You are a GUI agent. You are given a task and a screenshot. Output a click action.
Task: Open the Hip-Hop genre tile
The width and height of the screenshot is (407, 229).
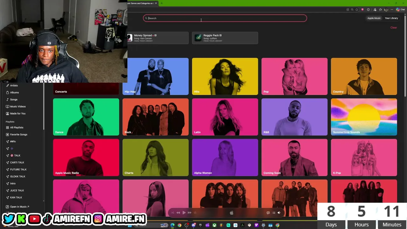[155, 76]
